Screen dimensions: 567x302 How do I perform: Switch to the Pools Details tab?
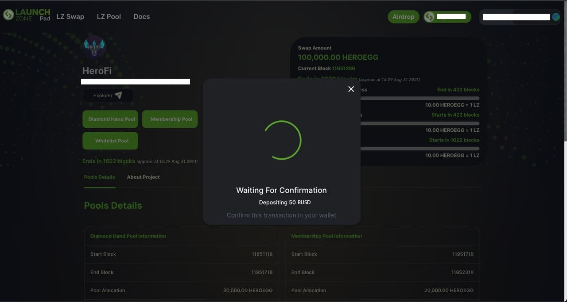click(x=99, y=177)
